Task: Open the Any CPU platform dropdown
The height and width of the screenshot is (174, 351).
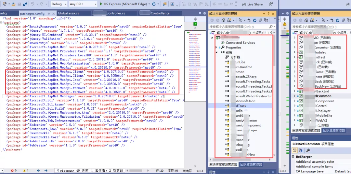Action: click(83, 4)
